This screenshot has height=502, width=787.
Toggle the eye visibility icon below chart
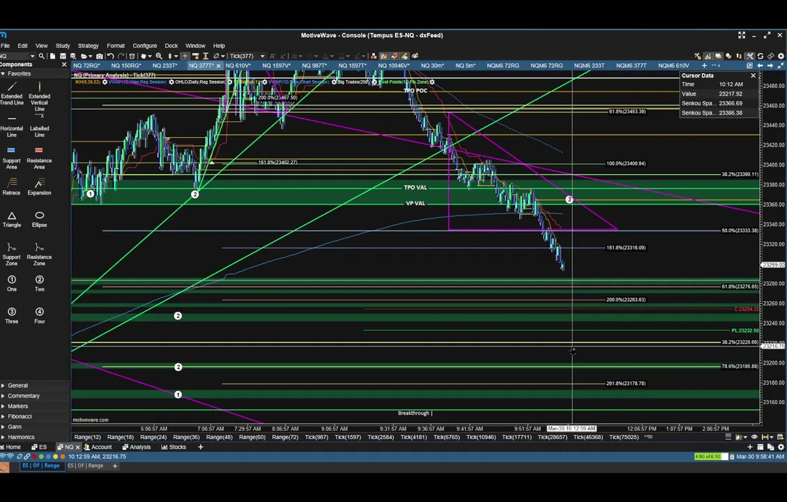coord(754,437)
